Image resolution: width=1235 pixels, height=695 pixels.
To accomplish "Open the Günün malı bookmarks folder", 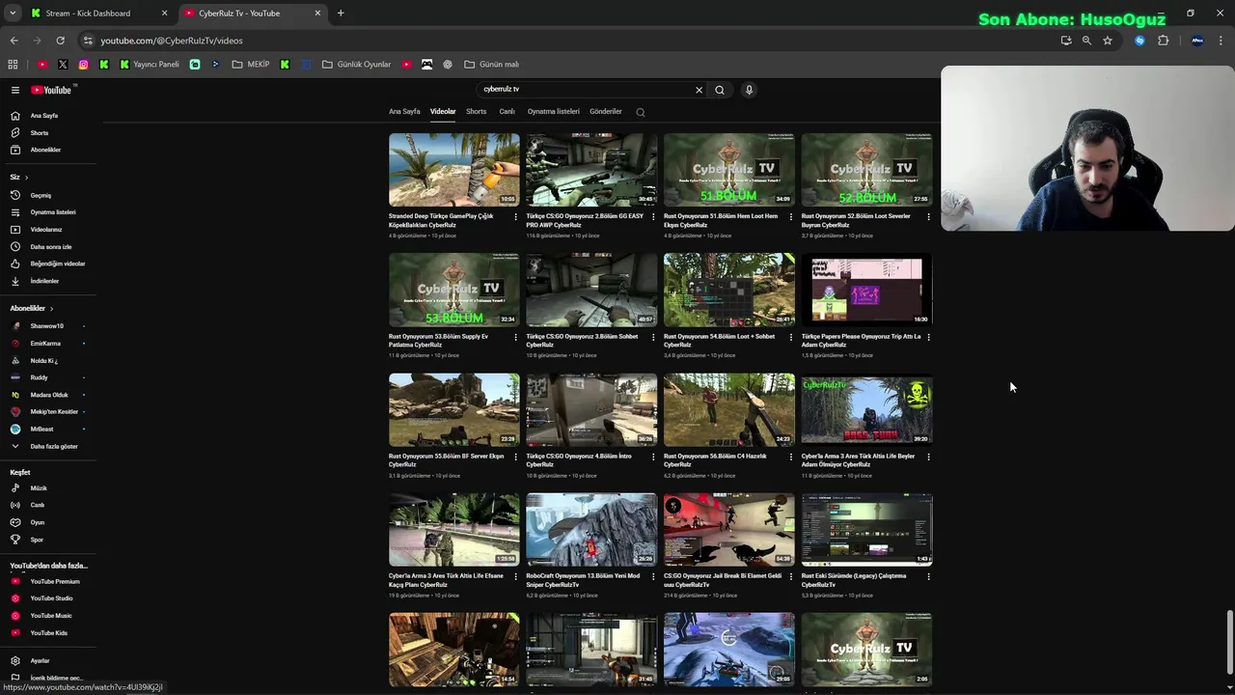I will click(491, 65).
